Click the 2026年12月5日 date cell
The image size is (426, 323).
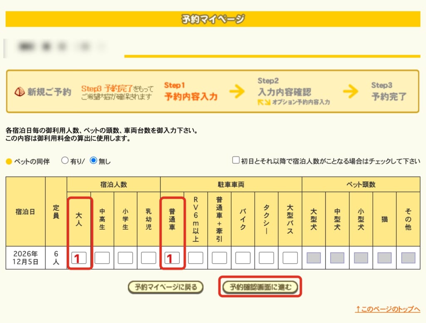(25, 258)
